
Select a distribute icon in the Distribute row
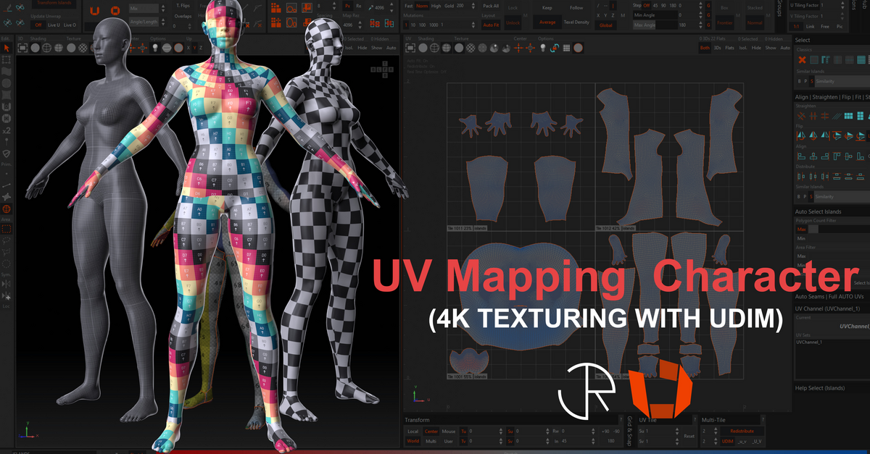pos(800,175)
